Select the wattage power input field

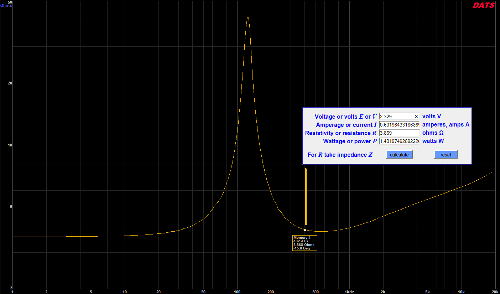399,141
